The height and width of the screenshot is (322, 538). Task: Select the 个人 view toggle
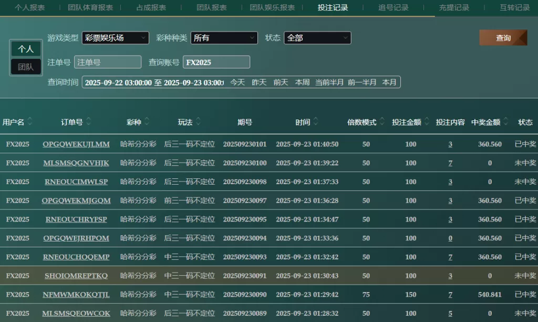pyautogui.click(x=26, y=49)
